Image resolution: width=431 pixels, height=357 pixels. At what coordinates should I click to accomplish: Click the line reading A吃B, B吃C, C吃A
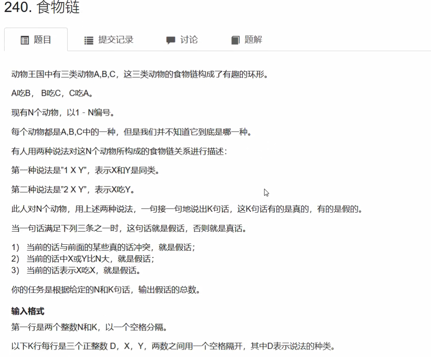[x=52, y=93]
